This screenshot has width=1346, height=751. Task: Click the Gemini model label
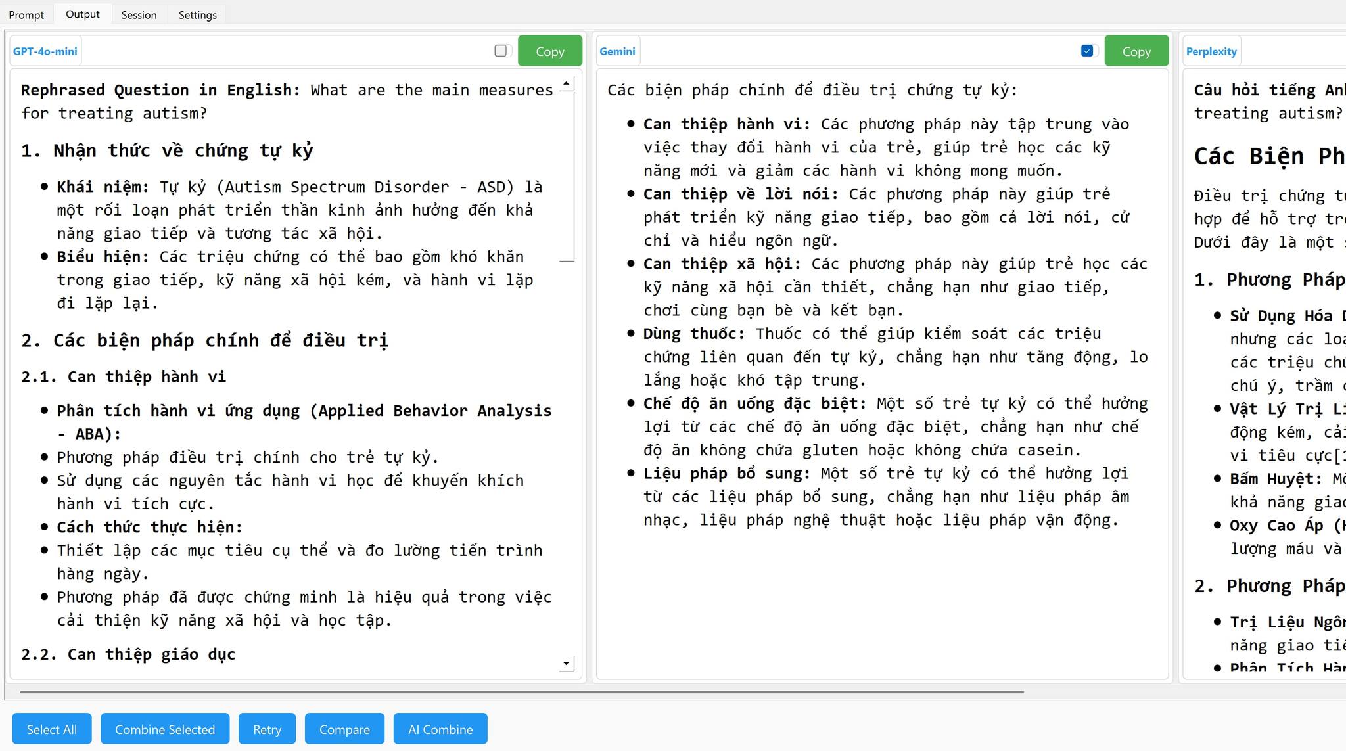[x=617, y=51]
